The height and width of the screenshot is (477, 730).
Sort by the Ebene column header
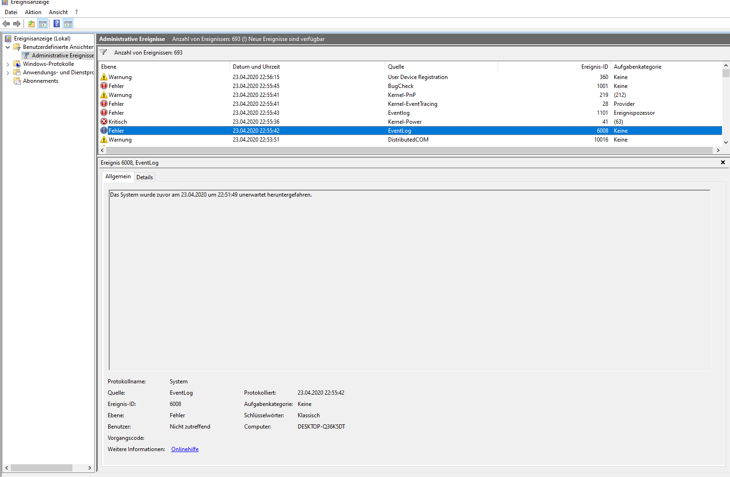point(164,67)
